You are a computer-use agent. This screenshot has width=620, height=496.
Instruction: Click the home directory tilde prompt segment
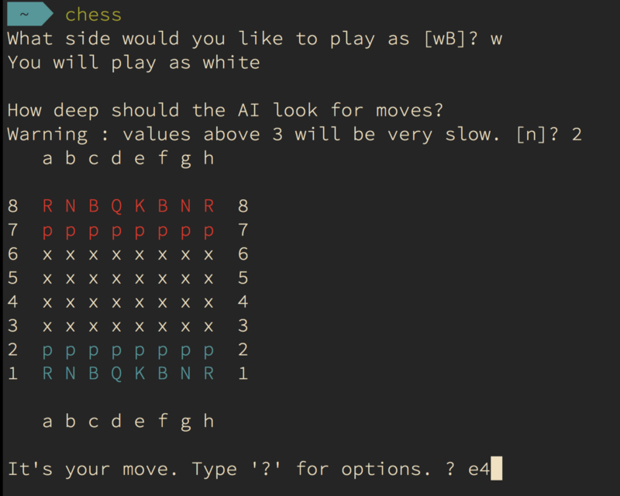pos(25,14)
